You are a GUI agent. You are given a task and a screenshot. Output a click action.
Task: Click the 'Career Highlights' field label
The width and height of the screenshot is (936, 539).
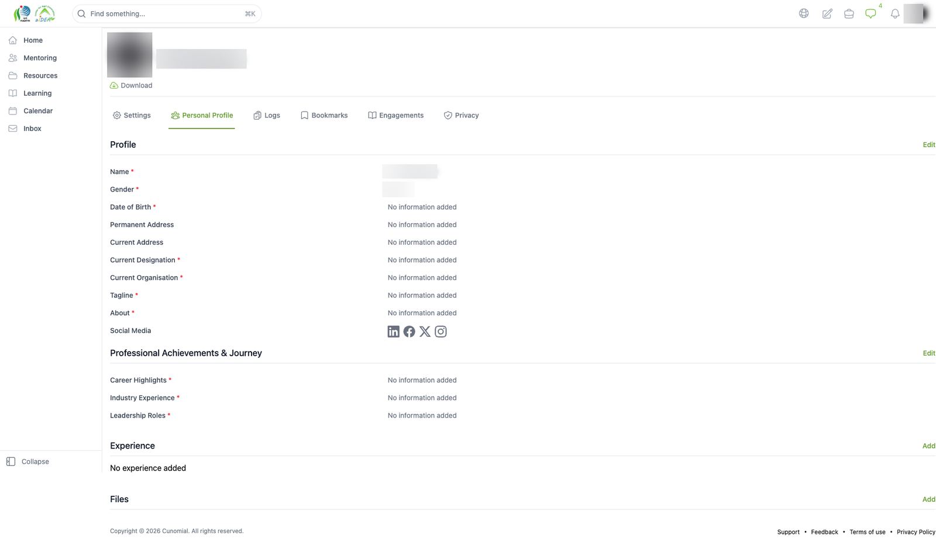[138, 380]
